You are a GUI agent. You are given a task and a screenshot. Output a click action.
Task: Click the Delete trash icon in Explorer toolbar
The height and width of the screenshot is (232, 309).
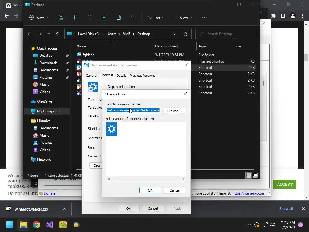pyautogui.click(x=133, y=18)
